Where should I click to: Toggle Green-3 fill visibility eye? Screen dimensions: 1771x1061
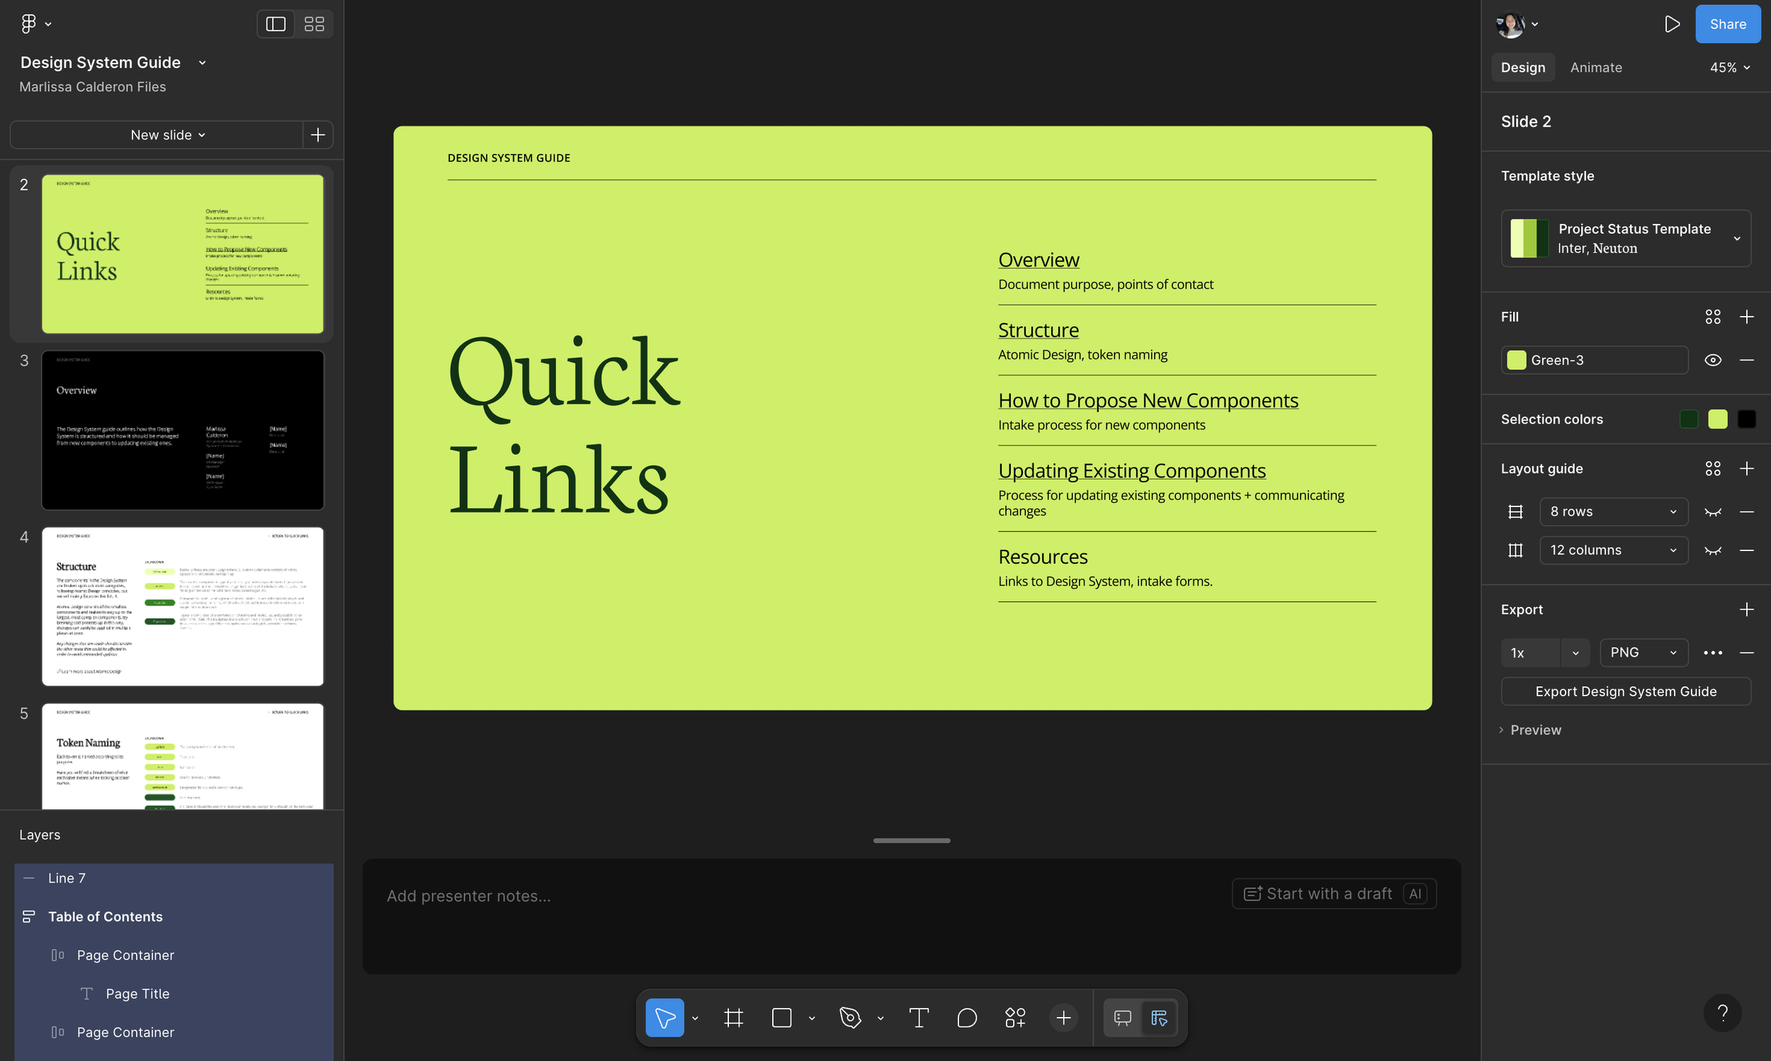[x=1712, y=360]
